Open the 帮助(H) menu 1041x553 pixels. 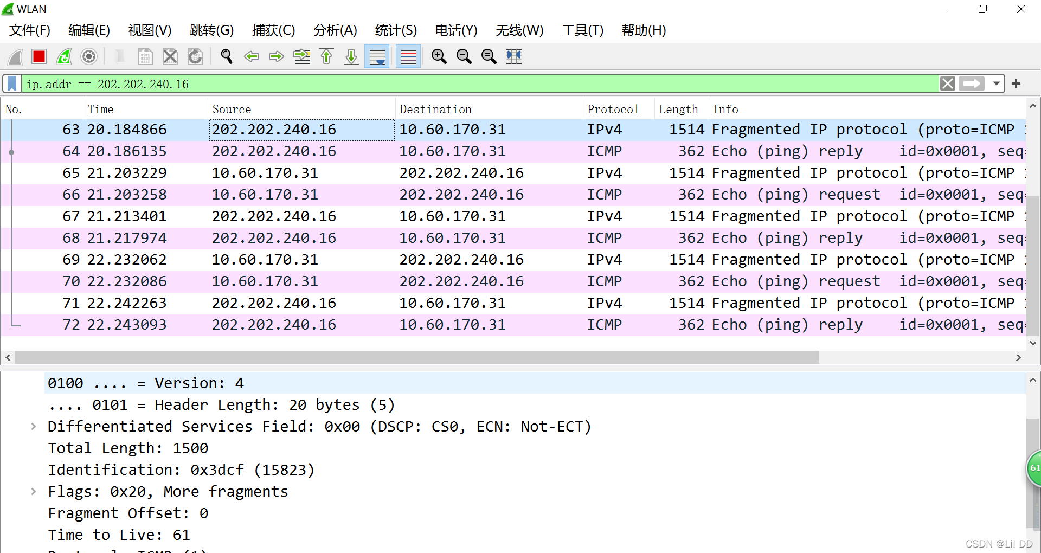[644, 30]
